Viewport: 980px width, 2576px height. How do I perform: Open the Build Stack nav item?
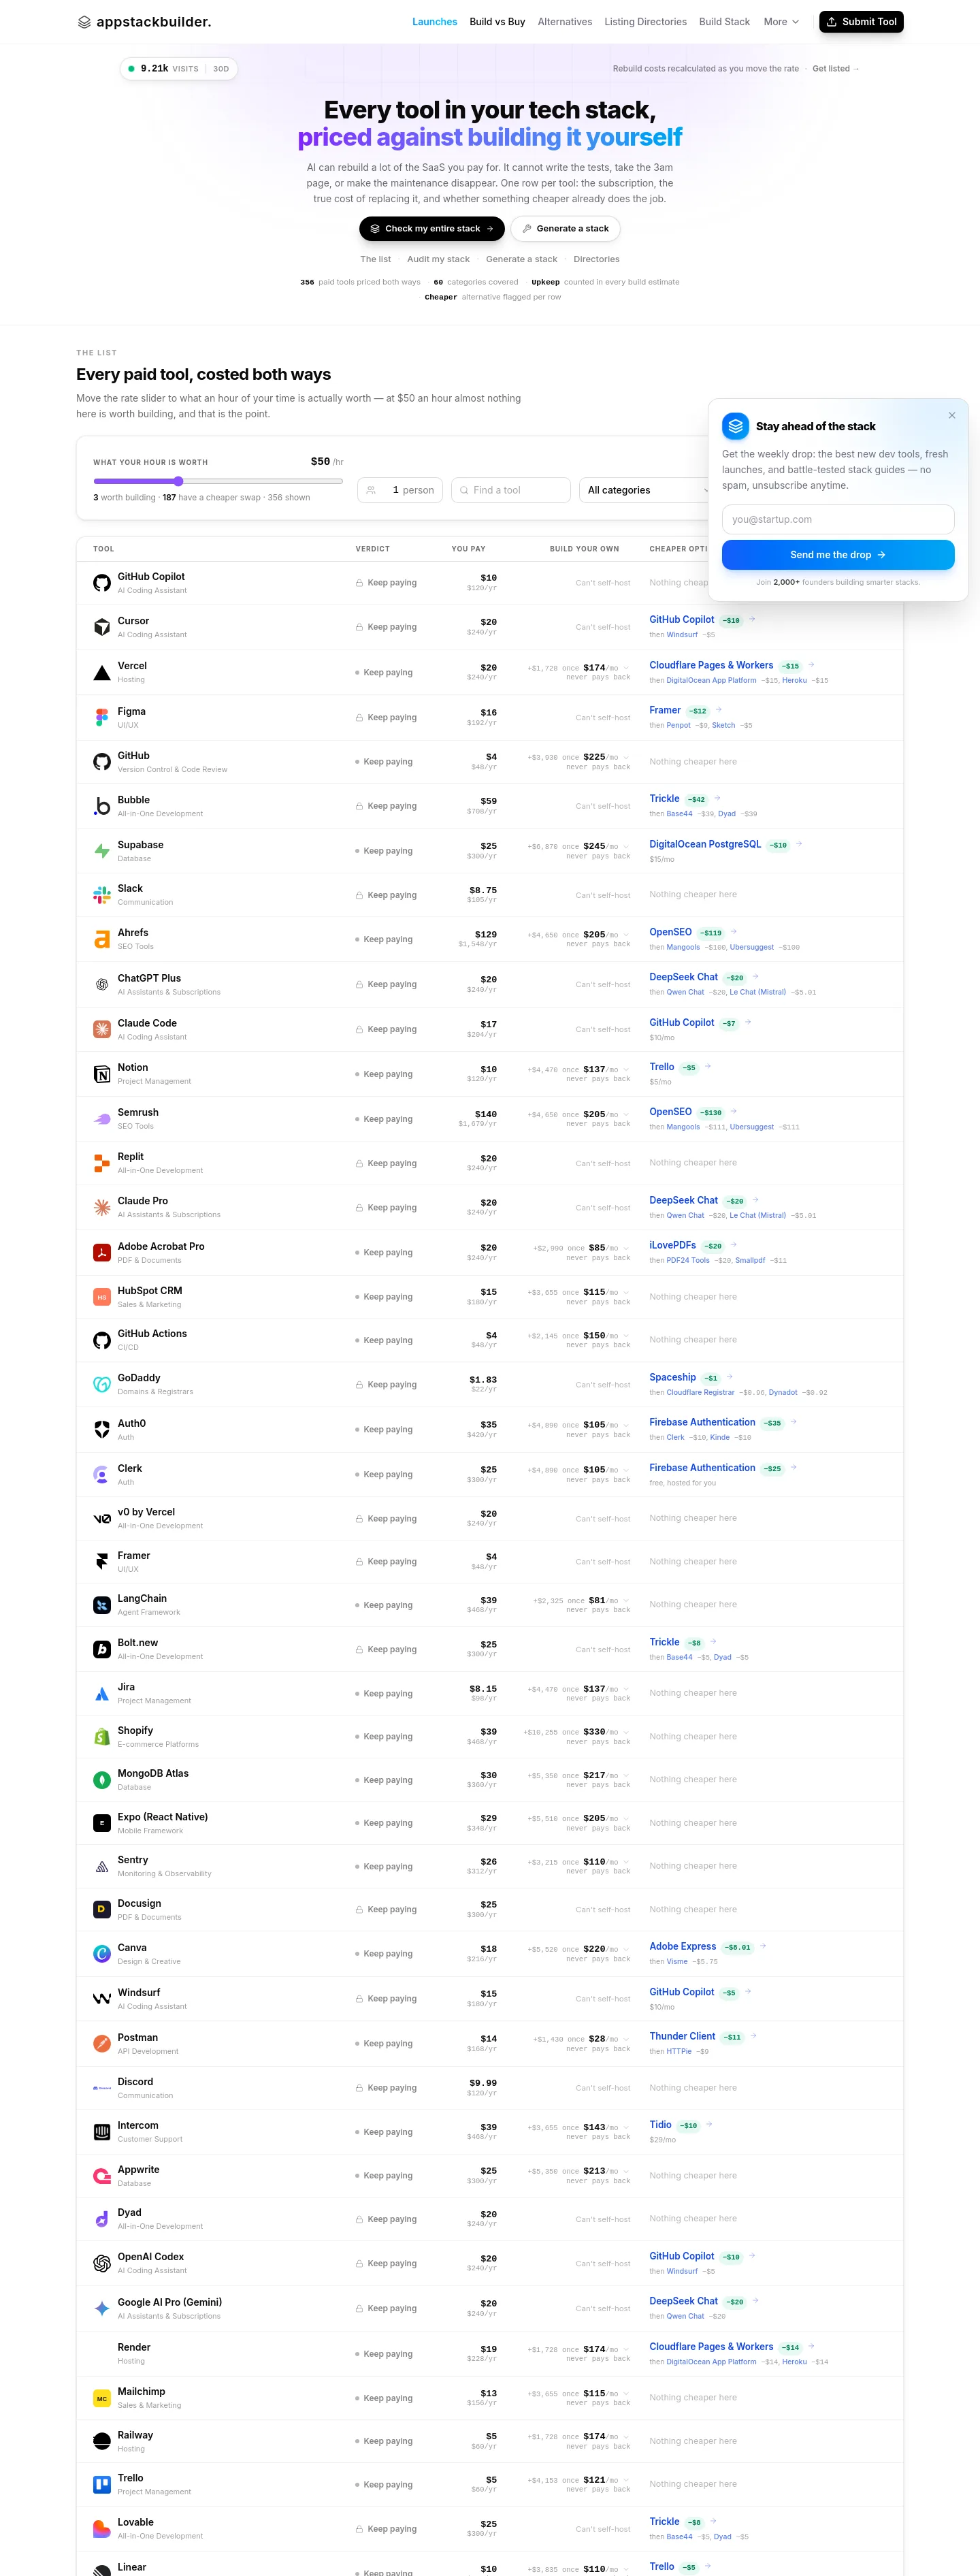724,22
